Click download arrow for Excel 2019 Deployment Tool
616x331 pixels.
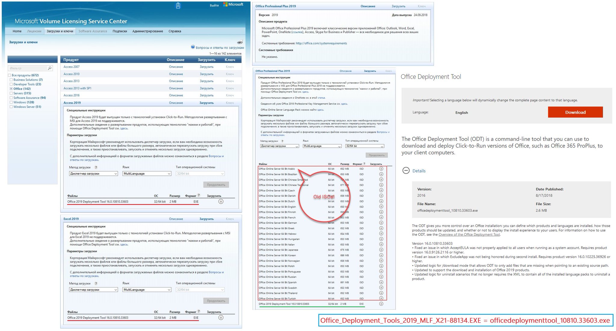(x=221, y=317)
